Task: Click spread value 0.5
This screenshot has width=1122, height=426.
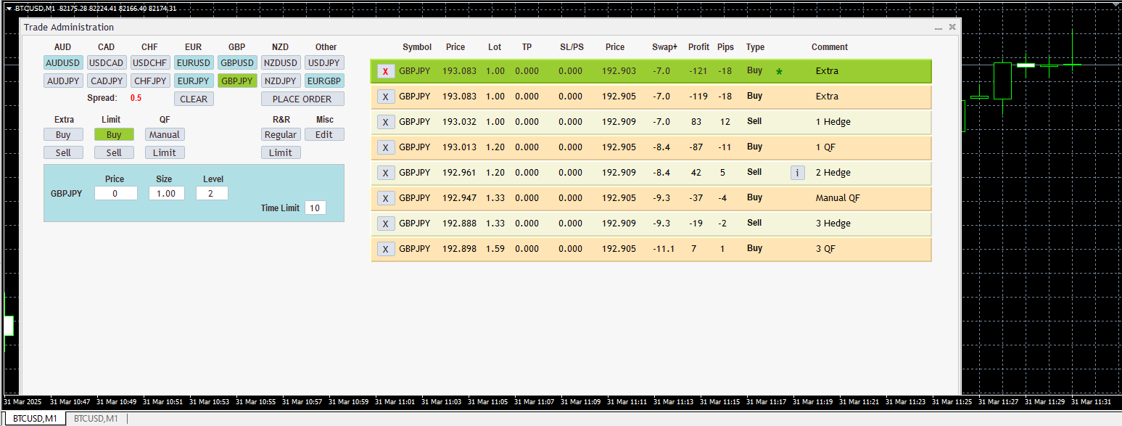Action: coord(136,98)
